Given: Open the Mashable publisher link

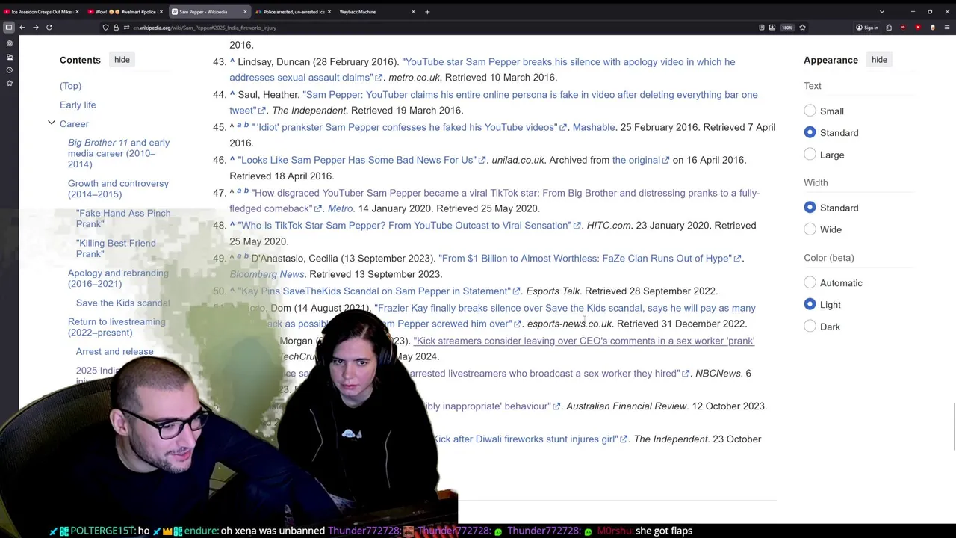Looking at the screenshot, I should coord(594,127).
